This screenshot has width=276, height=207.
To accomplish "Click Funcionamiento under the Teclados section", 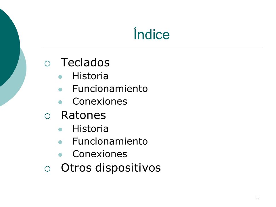I will click(110, 89).
